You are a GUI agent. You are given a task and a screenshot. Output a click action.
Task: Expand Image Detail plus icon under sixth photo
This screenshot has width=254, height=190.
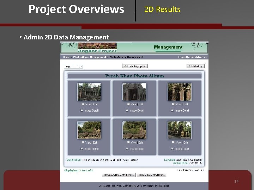coord(173,148)
